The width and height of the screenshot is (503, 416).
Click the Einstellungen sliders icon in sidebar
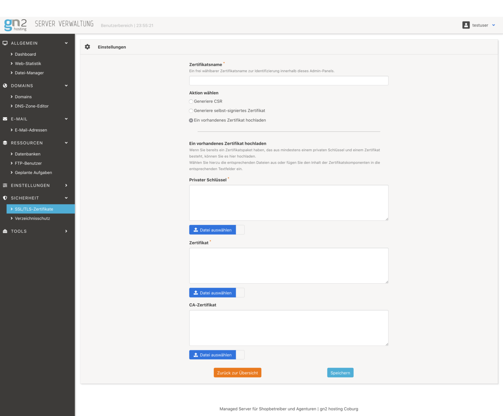click(x=5, y=185)
